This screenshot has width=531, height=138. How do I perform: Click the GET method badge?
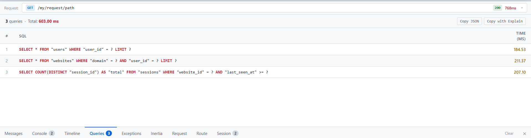point(30,8)
